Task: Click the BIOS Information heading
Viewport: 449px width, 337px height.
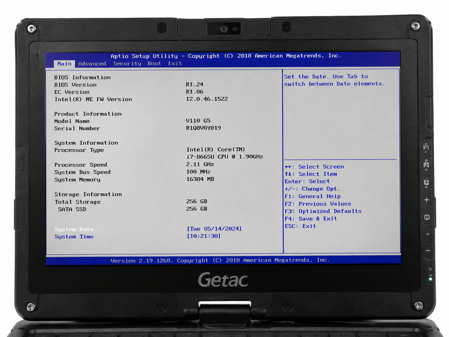Action: (x=82, y=78)
